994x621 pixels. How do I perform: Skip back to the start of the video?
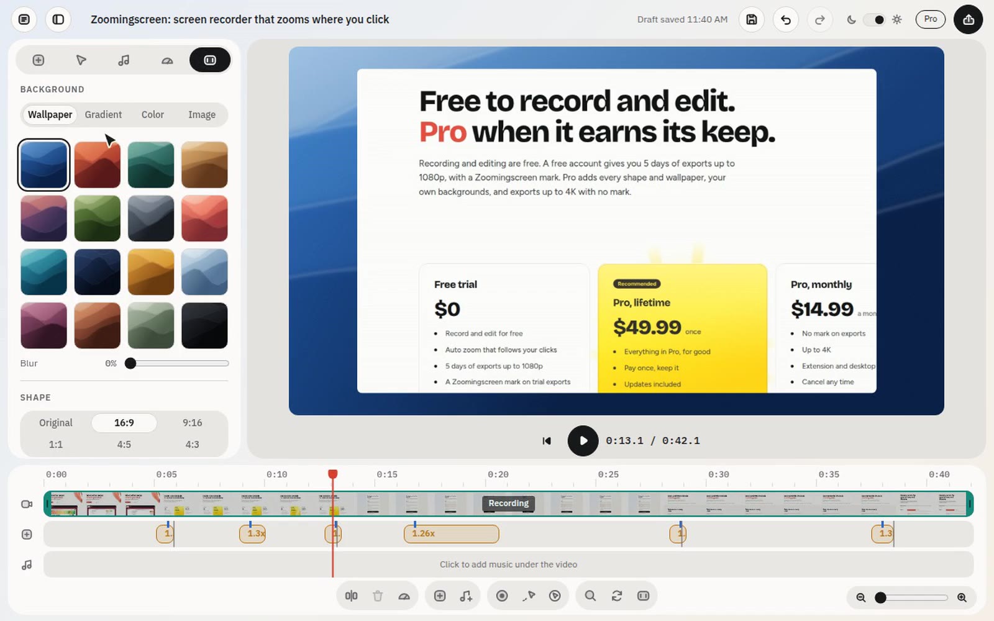[547, 441]
